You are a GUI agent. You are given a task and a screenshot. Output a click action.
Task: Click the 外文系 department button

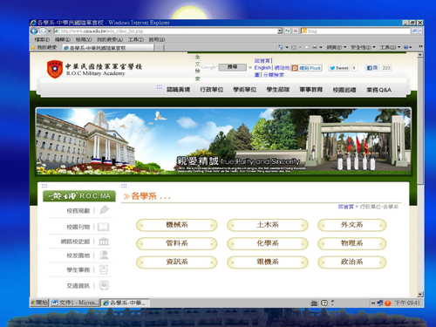pos(352,225)
